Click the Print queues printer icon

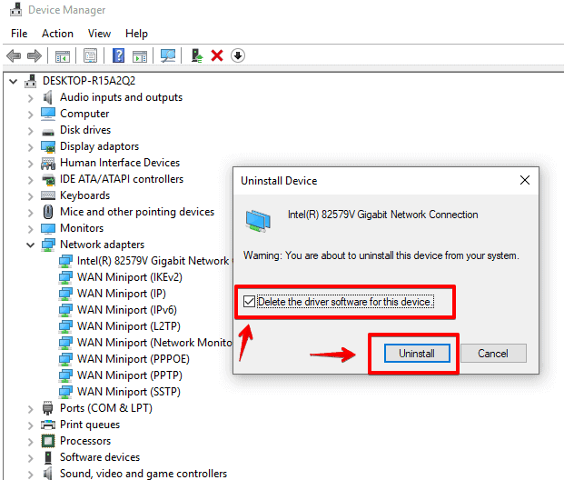tap(48, 425)
